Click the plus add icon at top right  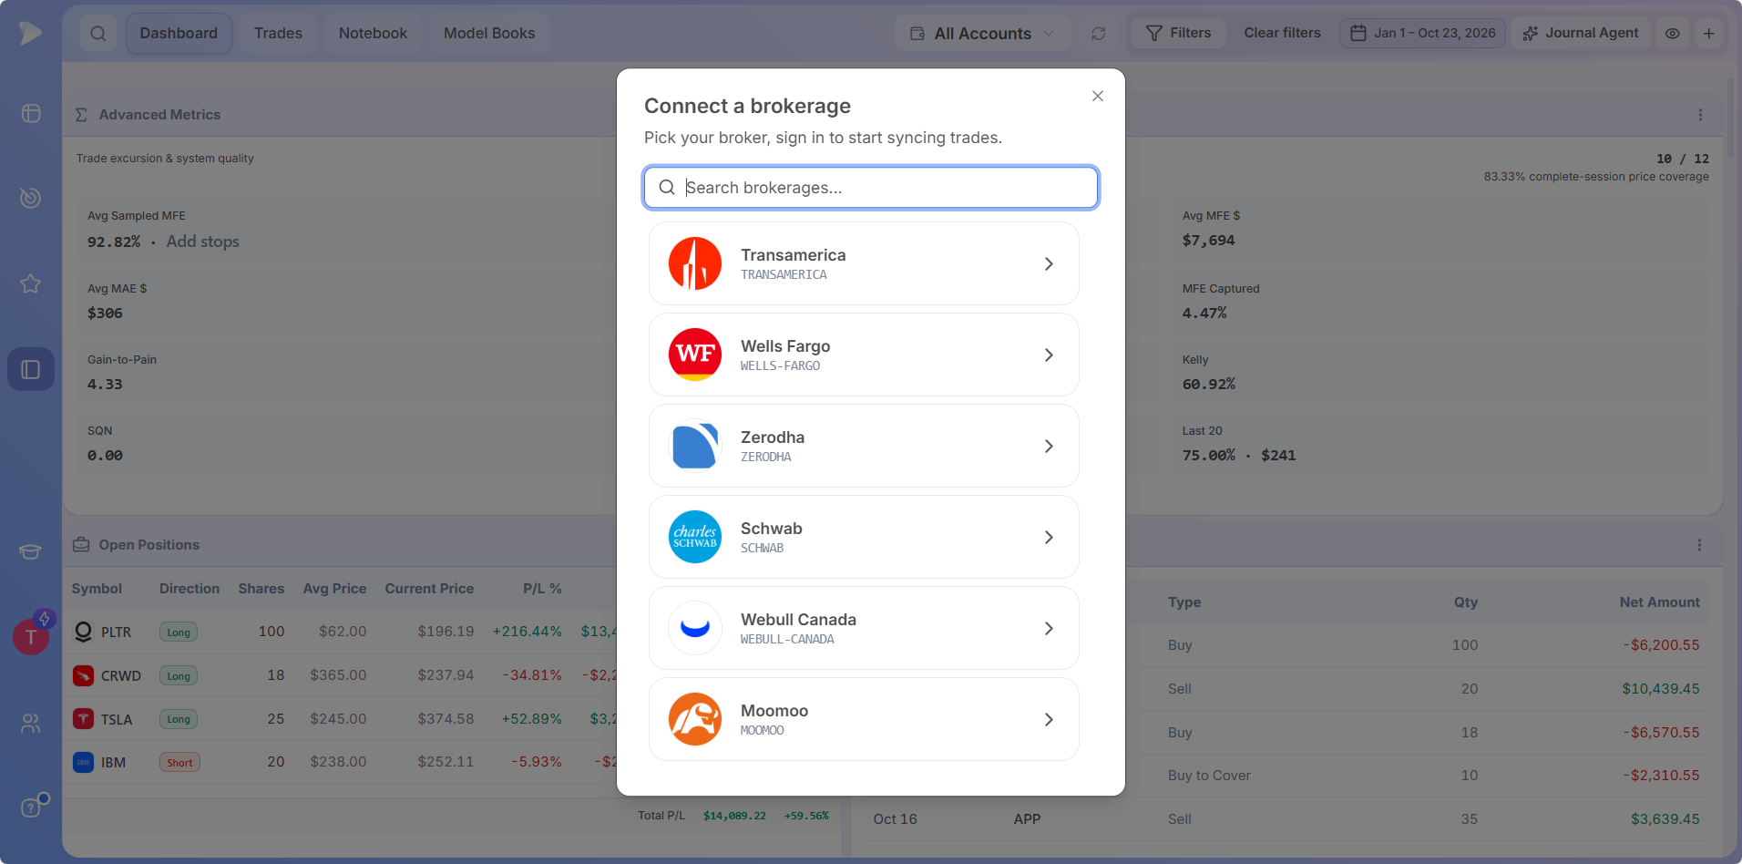coord(1709,34)
